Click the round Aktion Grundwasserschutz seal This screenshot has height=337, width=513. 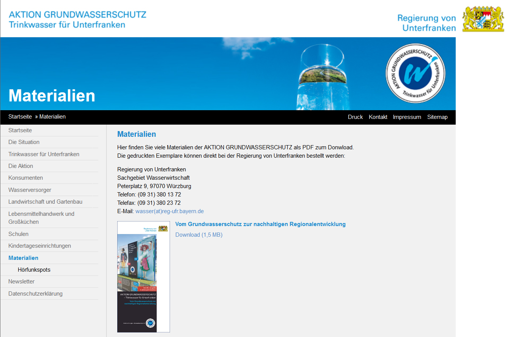point(415,73)
